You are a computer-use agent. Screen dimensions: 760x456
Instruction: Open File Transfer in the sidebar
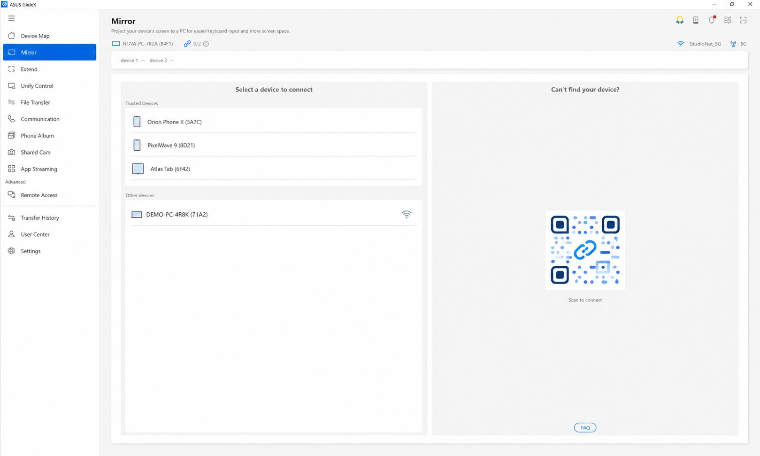(49, 102)
